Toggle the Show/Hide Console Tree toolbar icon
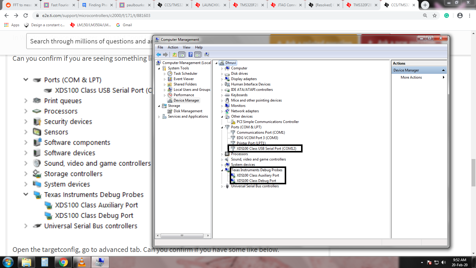 click(x=182, y=54)
